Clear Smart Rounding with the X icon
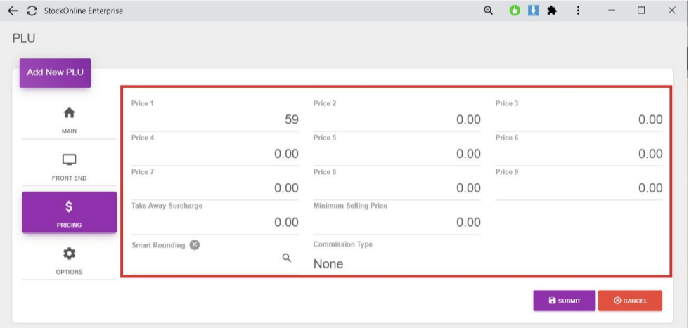The width and height of the screenshot is (689, 328). pos(195,244)
